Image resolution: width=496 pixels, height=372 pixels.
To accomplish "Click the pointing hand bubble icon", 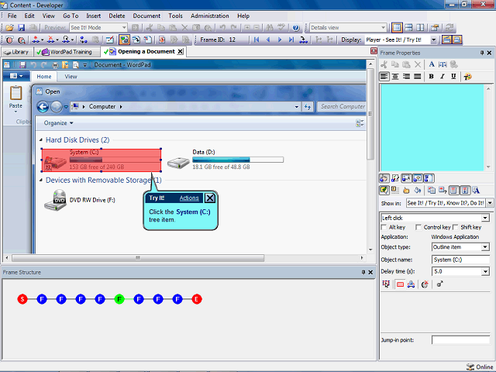I will pos(406,191).
